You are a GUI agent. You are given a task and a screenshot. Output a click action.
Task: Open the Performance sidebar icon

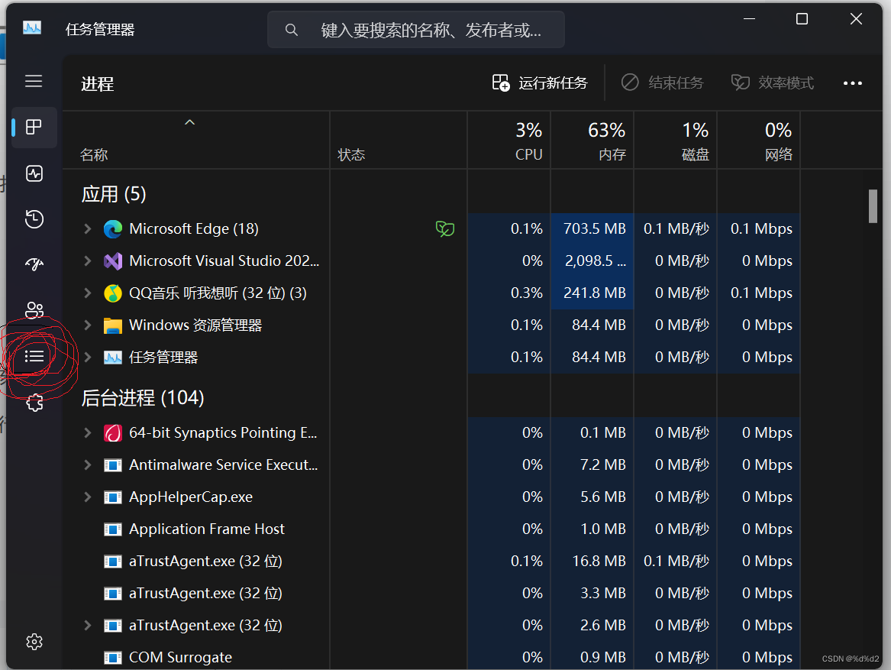coord(34,173)
